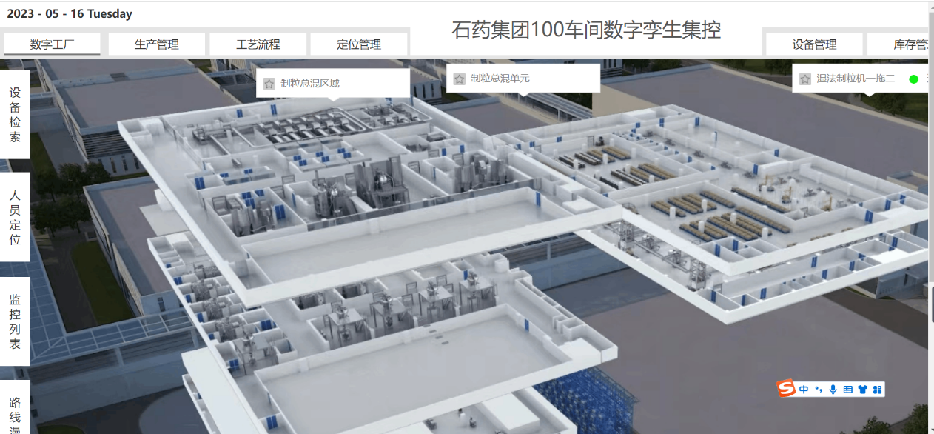This screenshot has height=434, width=934.
Task: Go to the 定位管理 tab
Action: point(359,44)
